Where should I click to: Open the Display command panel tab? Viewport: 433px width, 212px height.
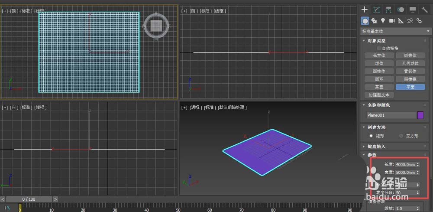413,10
